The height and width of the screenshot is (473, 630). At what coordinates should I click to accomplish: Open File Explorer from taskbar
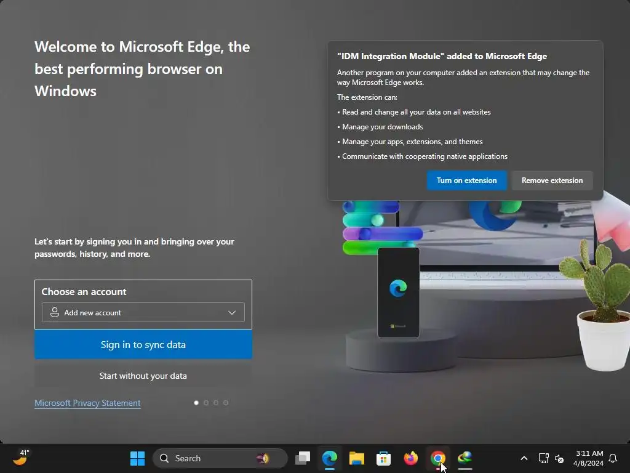point(356,458)
